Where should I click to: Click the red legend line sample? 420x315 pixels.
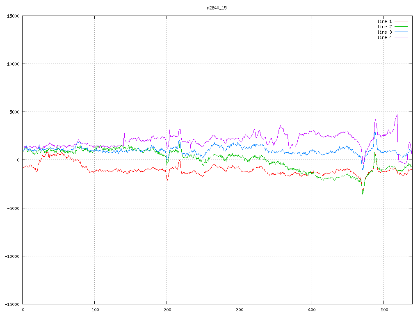pos(401,21)
